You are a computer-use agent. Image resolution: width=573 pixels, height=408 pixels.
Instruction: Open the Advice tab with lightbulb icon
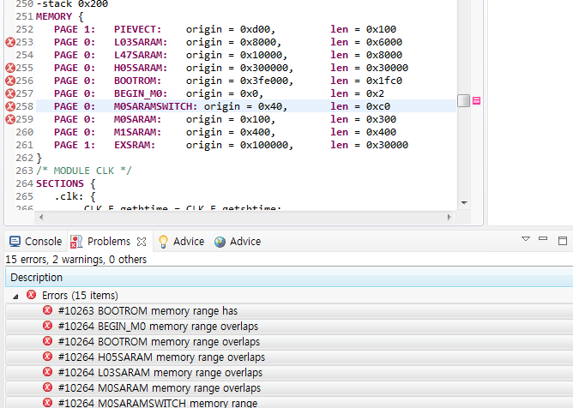(x=181, y=242)
